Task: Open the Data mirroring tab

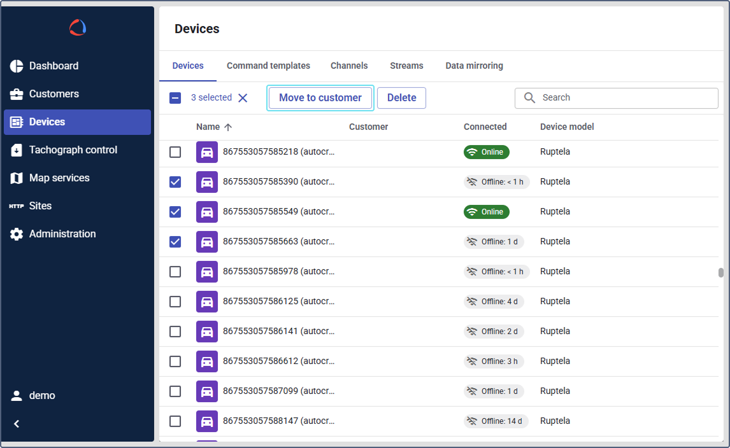Action: [x=474, y=66]
